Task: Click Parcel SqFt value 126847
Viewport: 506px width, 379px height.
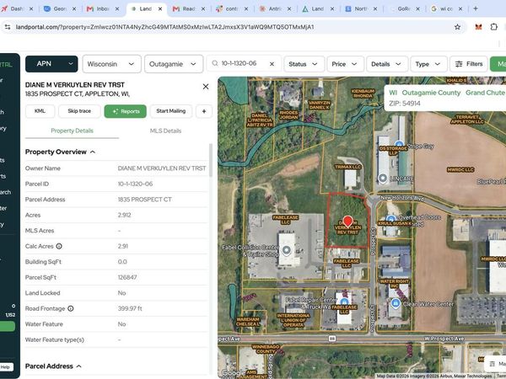Action: 127,277
